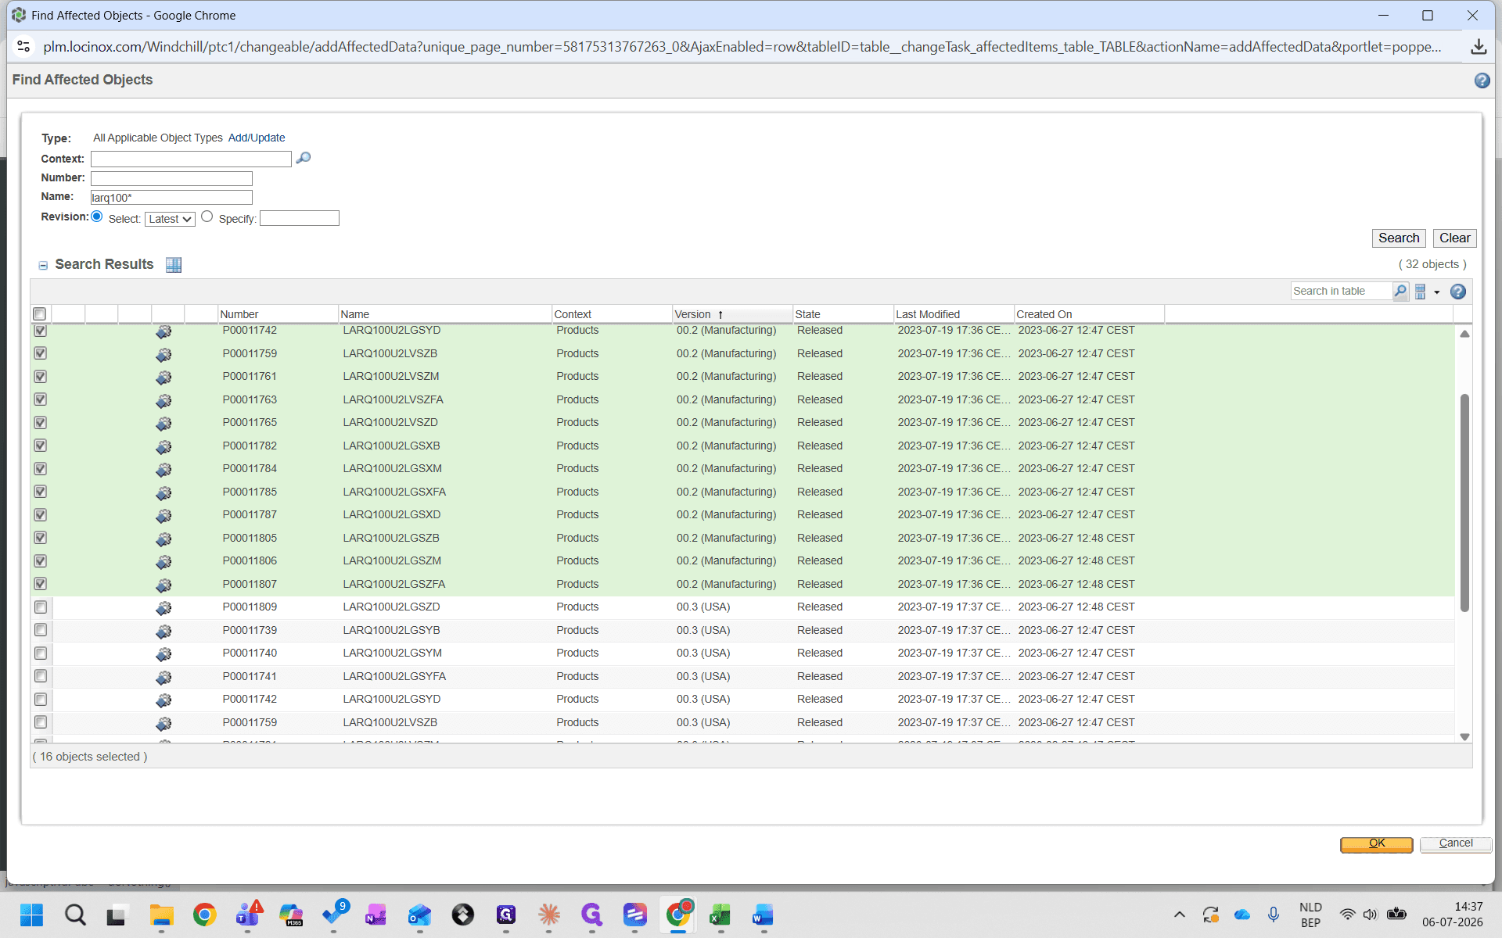1502x938 pixels.
Task: Toggle the select-all header checkbox
Action: click(40, 314)
